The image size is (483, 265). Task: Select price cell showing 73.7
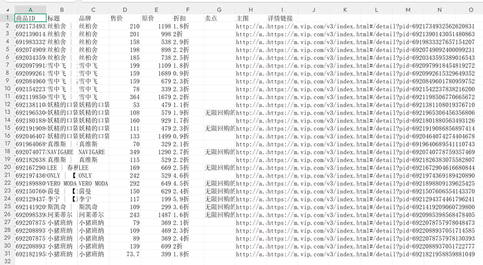(125, 254)
